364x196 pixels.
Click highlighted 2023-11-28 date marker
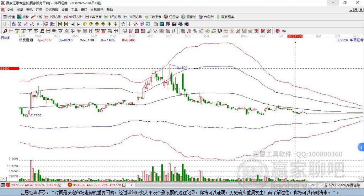click(295, 36)
